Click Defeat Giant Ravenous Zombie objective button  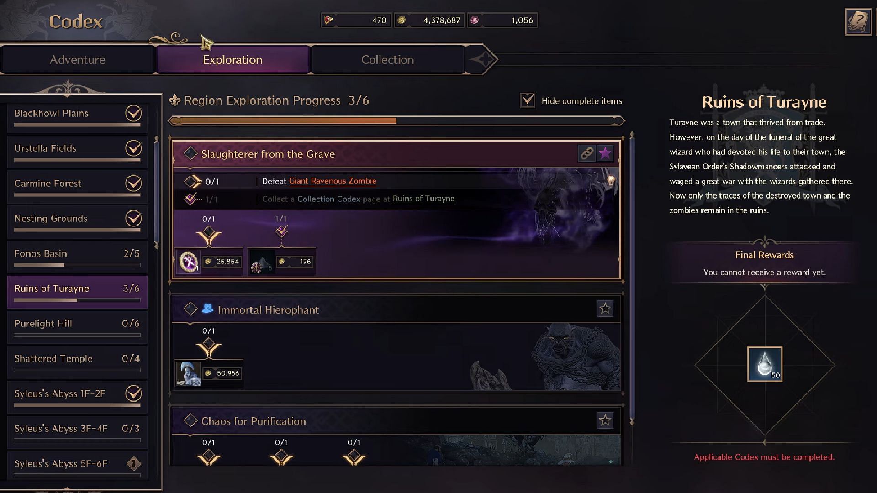333,181
